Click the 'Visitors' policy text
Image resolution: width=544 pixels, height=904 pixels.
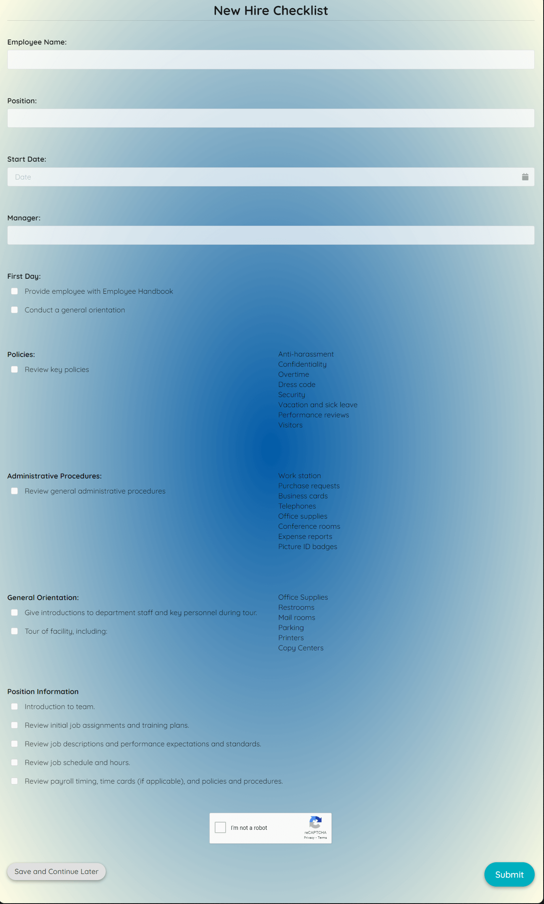[290, 425]
